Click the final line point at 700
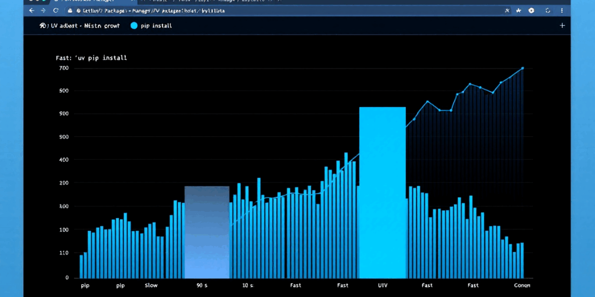 coord(522,68)
